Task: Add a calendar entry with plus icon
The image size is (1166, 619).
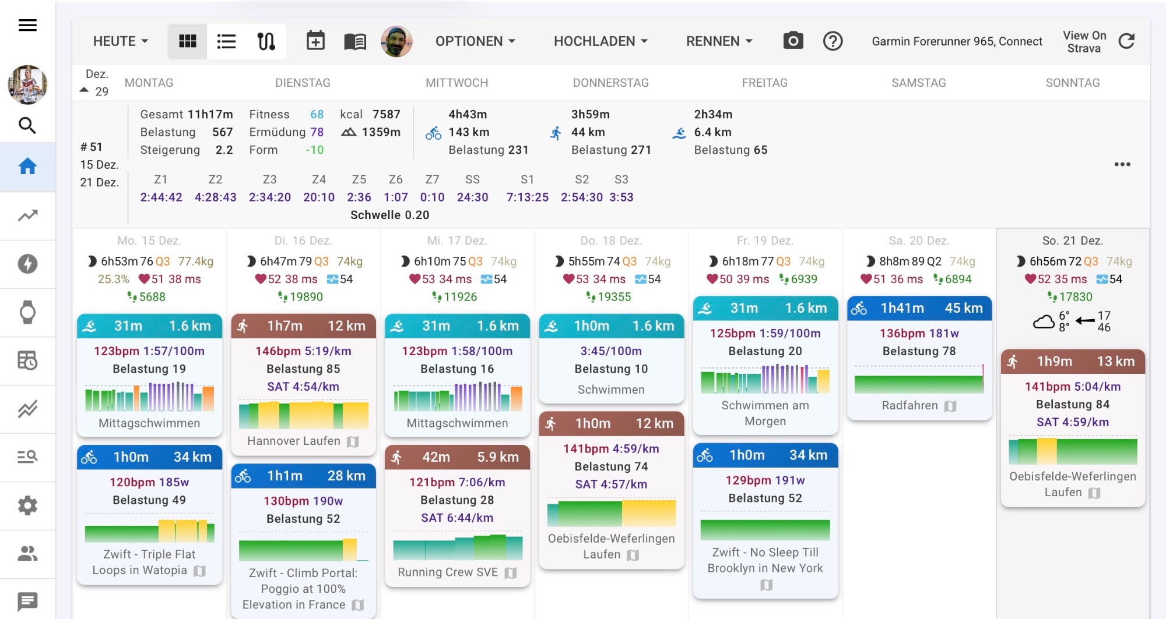Action: coord(315,41)
